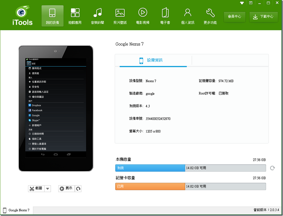This screenshot has height=216, width=283.
Task: Click the 974.72 MB memory value
Action: pyautogui.click(x=226, y=81)
